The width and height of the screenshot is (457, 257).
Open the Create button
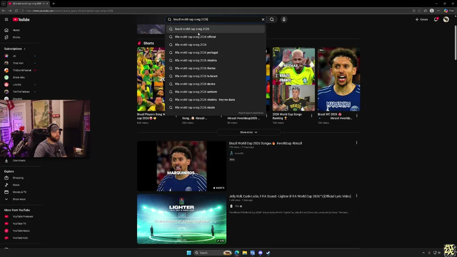tap(422, 20)
